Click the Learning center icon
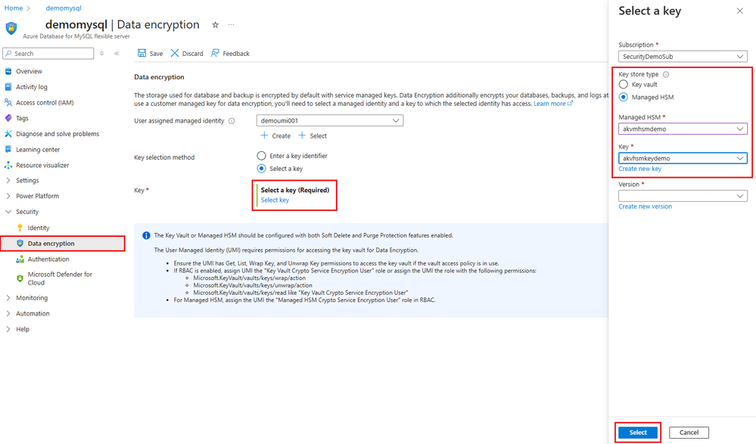The width and height of the screenshot is (756, 444). click(x=8, y=150)
